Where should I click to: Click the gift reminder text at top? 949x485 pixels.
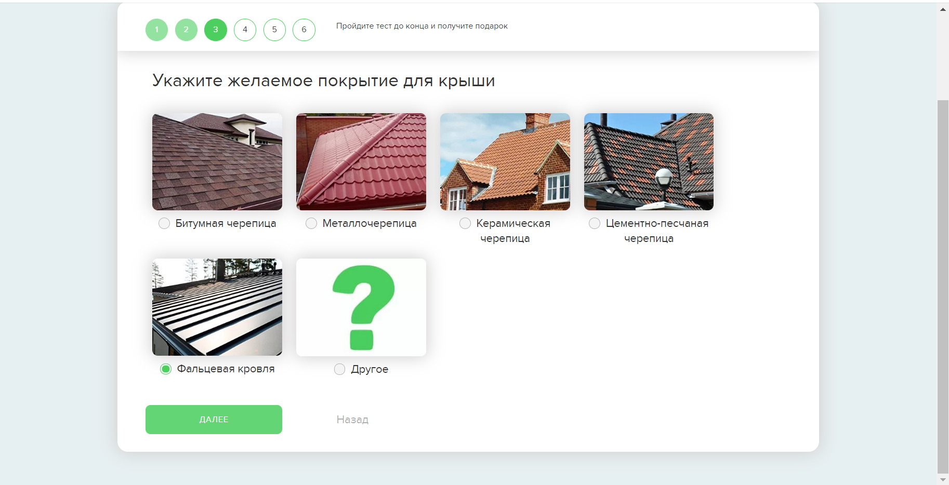click(x=421, y=26)
